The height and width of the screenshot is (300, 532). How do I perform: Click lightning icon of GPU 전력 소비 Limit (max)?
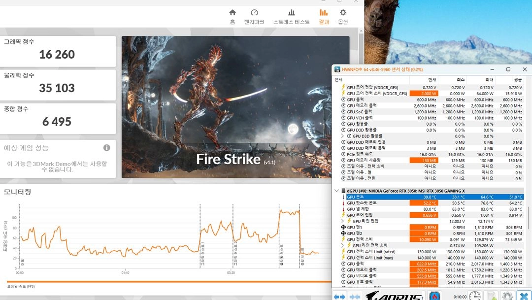343,258
